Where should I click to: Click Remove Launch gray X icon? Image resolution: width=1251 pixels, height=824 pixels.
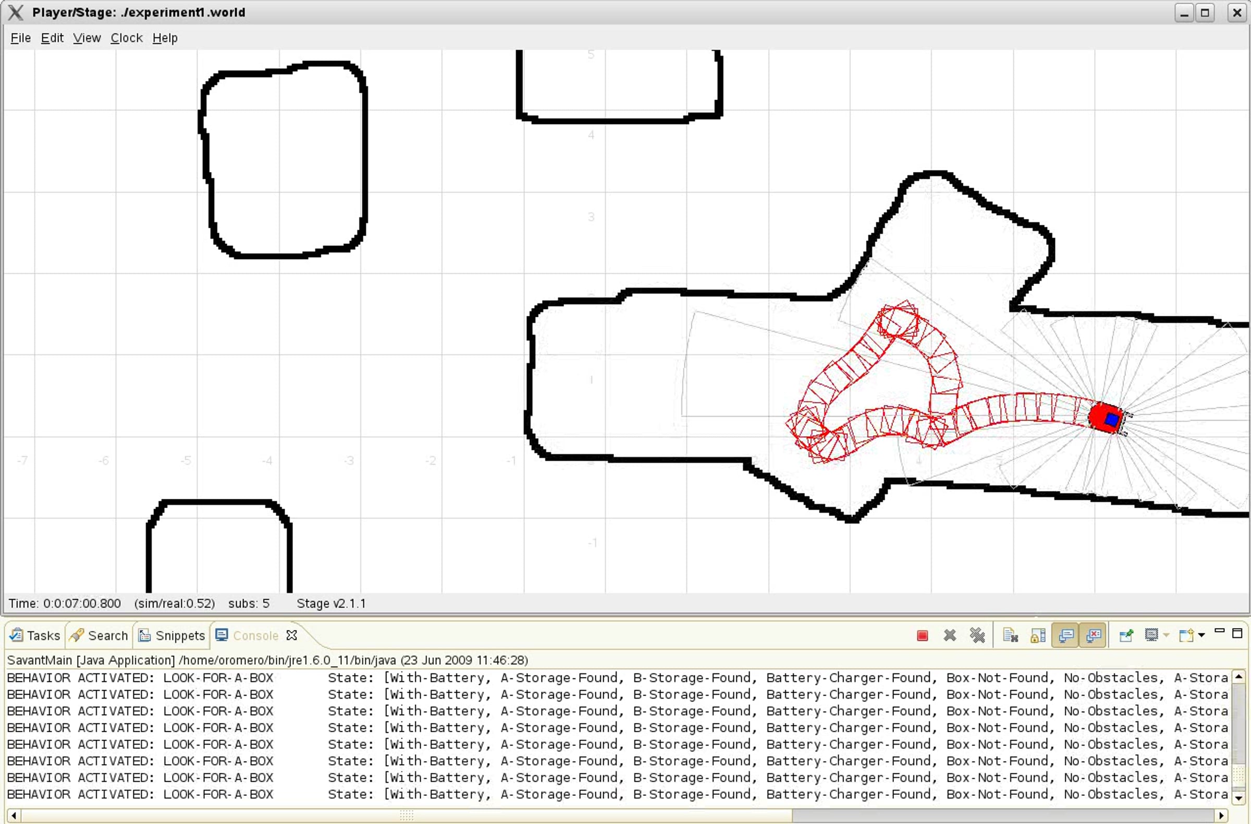tap(949, 636)
